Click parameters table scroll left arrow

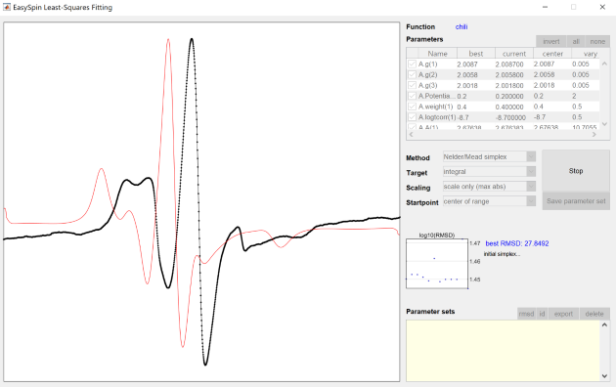pos(411,134)
